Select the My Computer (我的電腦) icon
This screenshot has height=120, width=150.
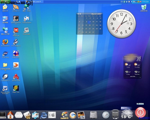(5, 19)
